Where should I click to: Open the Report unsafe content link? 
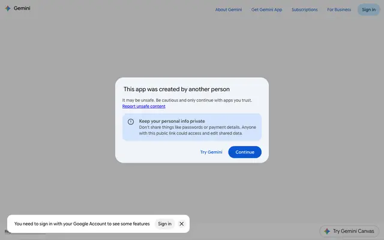pyautogui.click(x=144, y=106)
